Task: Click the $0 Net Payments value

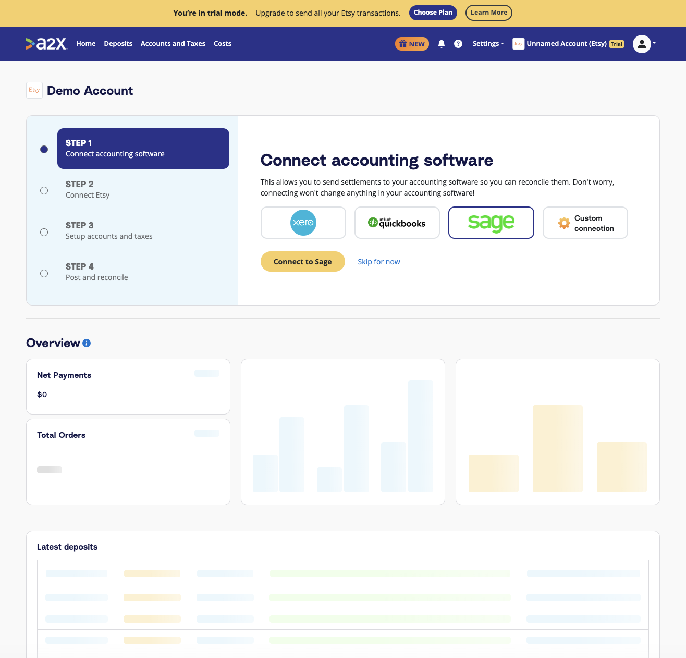Action: [x=42, y=395]
